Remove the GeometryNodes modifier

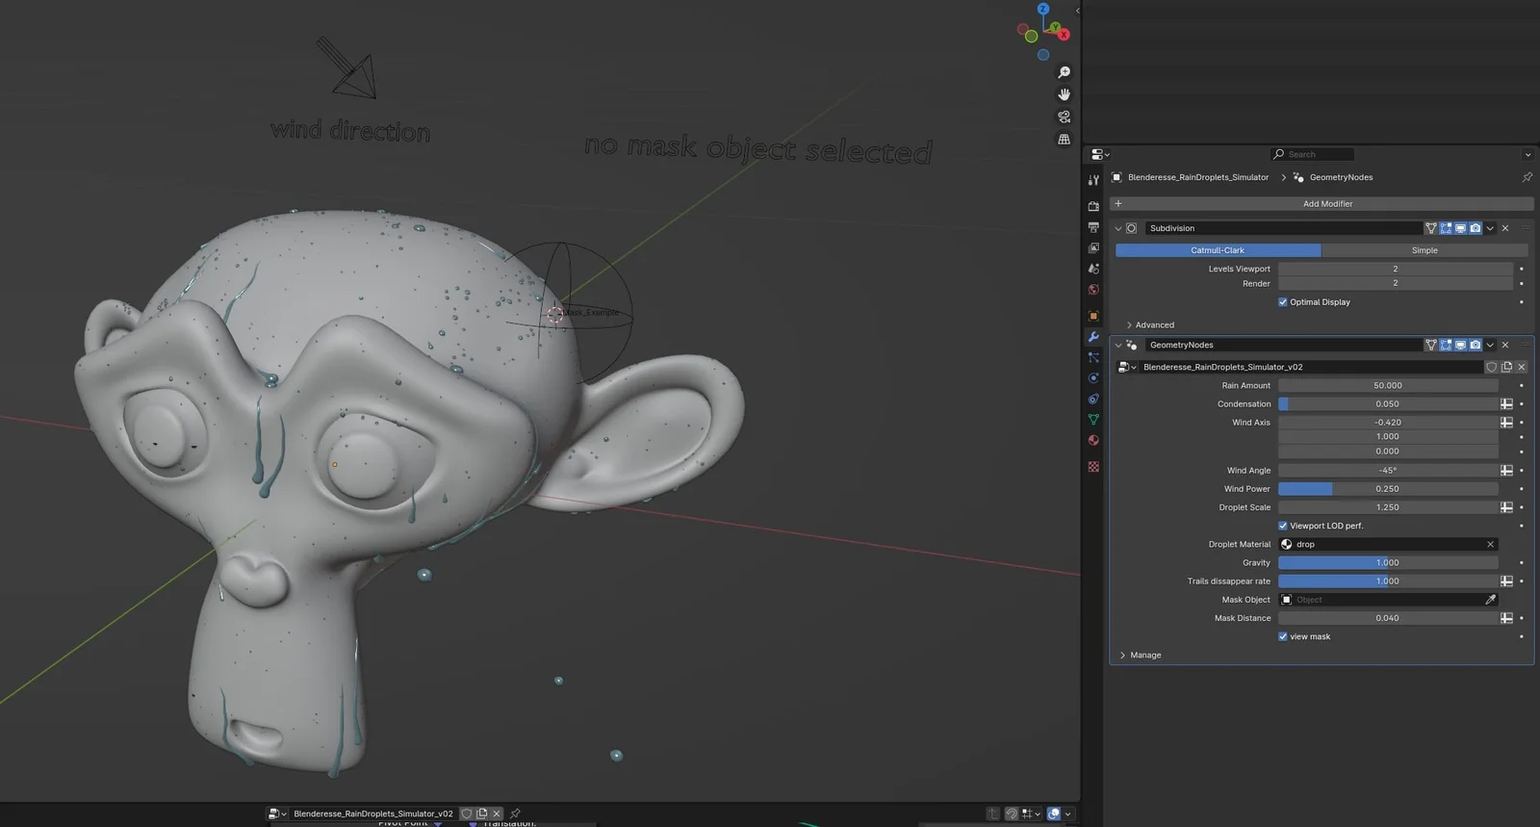pos(1505,345)
